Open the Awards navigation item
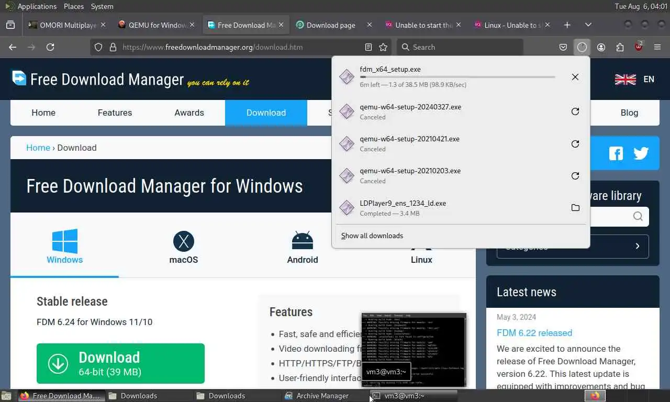Viewport: 670px width, 402px height. click(x=189, y=113)
